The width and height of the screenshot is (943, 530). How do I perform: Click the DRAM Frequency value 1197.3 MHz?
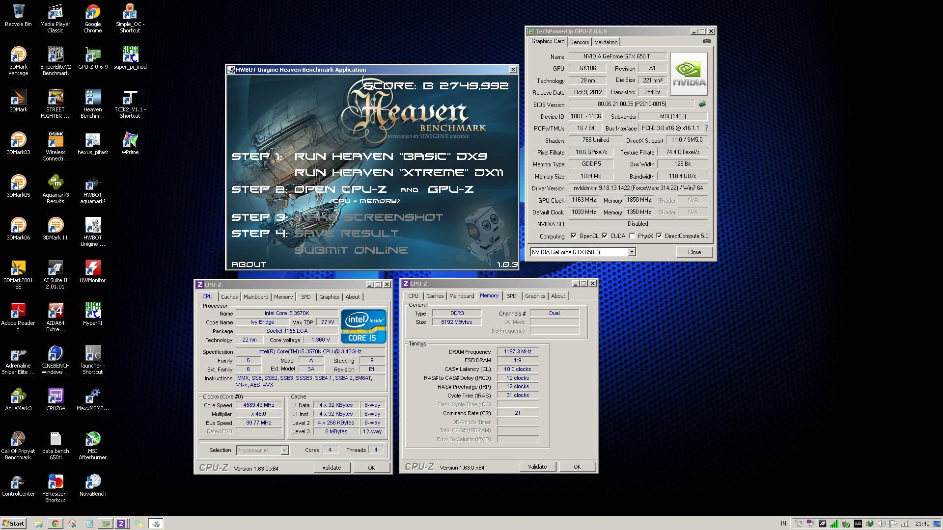(x=518, y=352)
